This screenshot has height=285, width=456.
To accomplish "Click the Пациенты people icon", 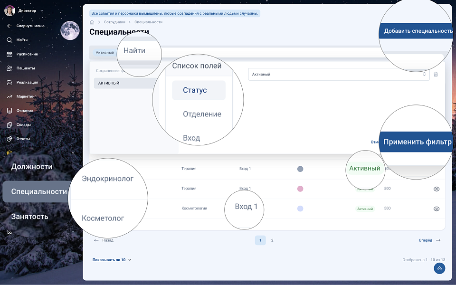I will [9, 68].
